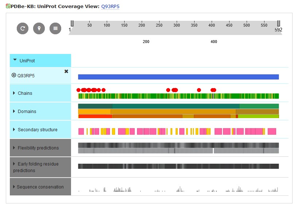Click the PDBe-KB logo icon
298x210 pixels.
(8, 6)
